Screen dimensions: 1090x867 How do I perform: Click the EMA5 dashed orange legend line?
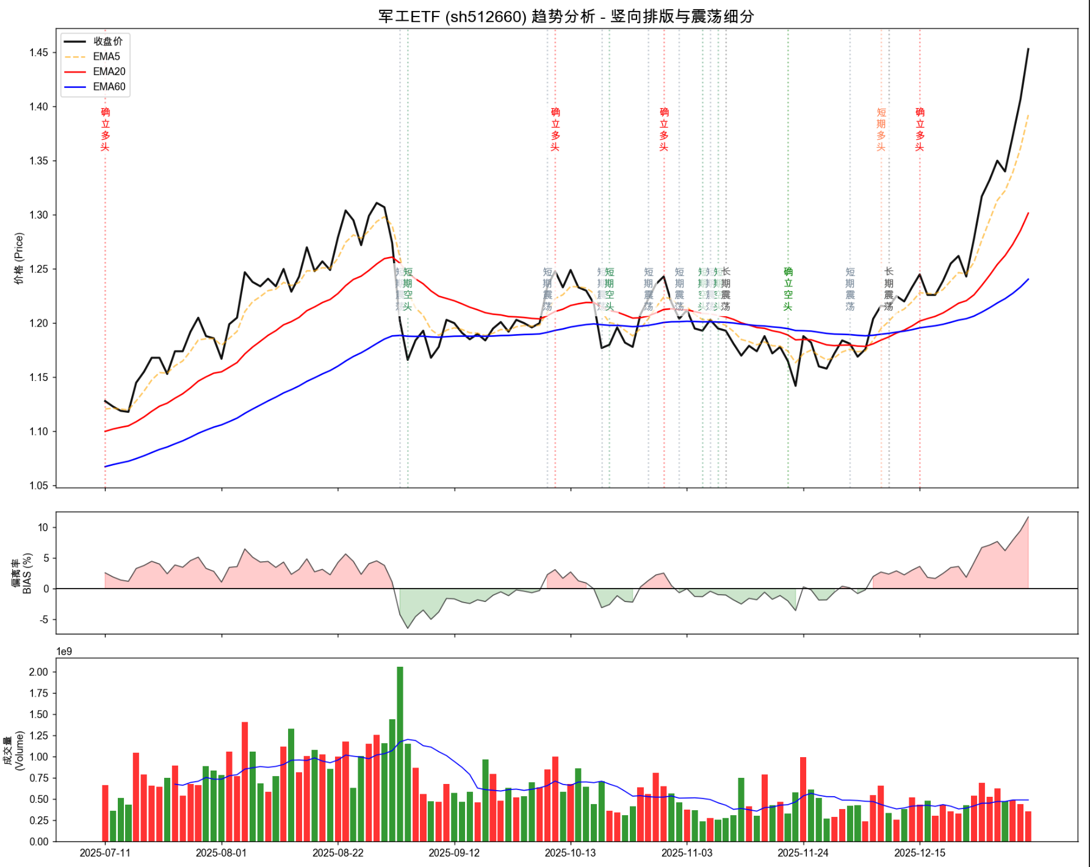pyautogui.click(x=75, y=56)
